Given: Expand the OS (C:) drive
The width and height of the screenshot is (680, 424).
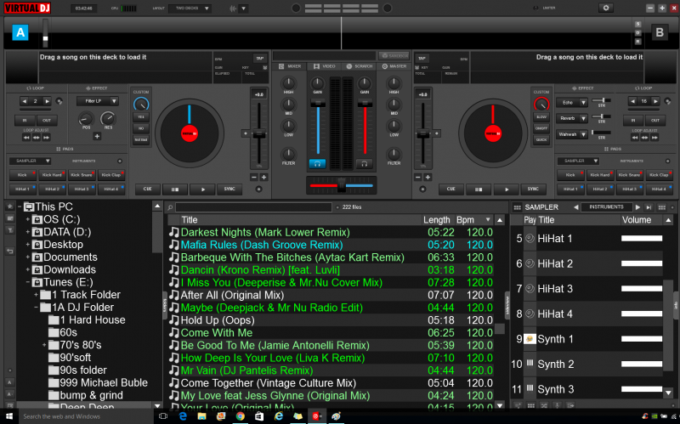Looking at the screenshot, I should pos(28,219).
